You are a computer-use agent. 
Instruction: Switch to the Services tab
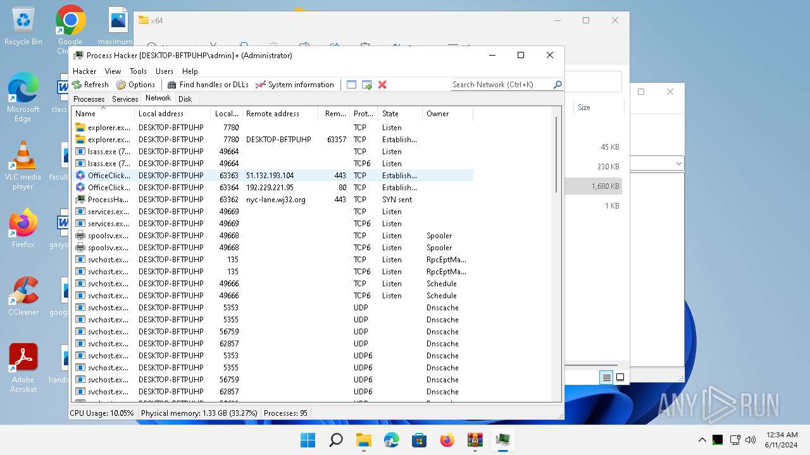tap(125, 99)
